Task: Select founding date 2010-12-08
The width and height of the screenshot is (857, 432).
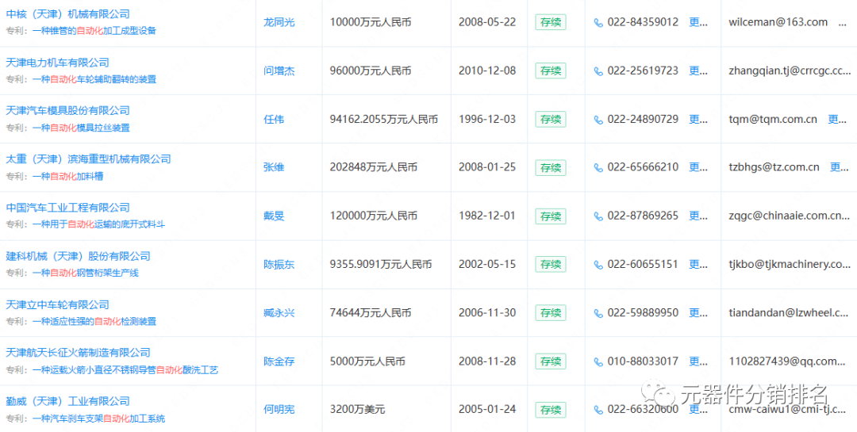Action: coord(487,71)
